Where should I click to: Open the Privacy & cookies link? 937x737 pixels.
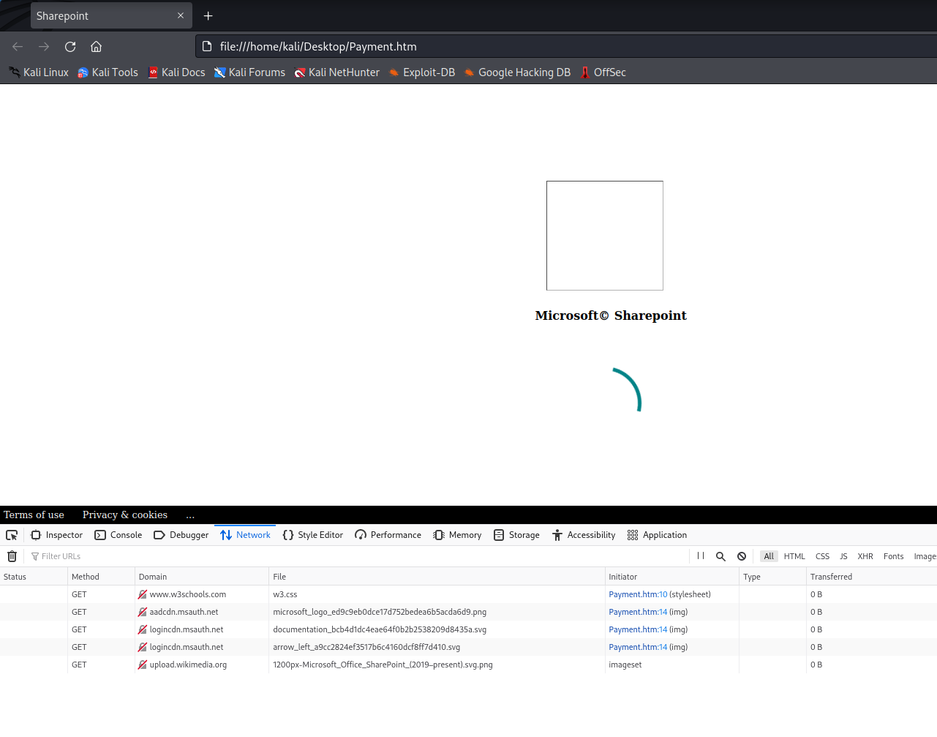coord(125,515)
